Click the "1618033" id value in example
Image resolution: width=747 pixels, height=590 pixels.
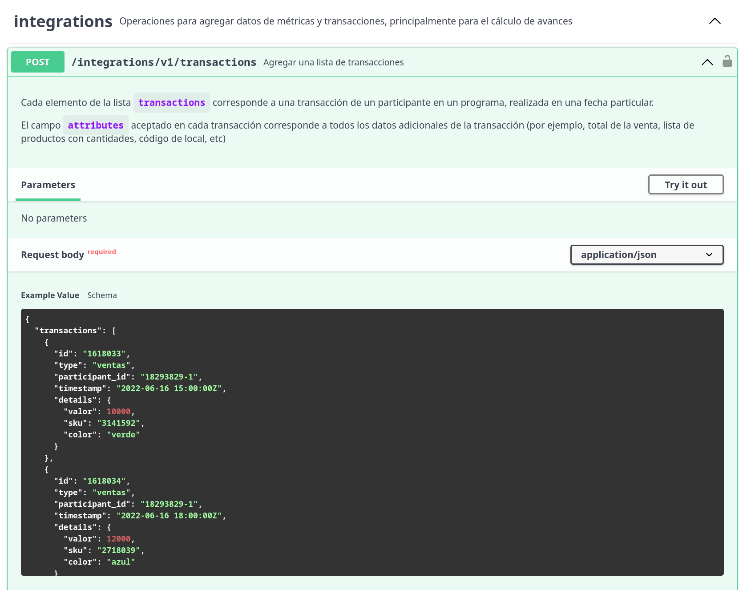pyautogui.click(x=105, y=354)
